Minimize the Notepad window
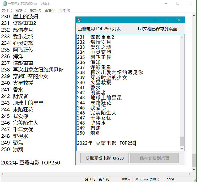 point(166,3)
